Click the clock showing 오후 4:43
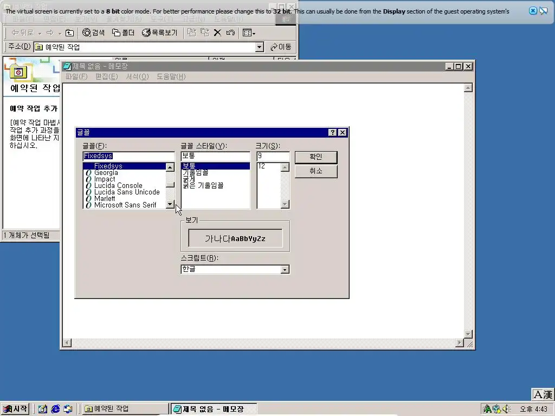The image size is (555, 416). (534, 409)
